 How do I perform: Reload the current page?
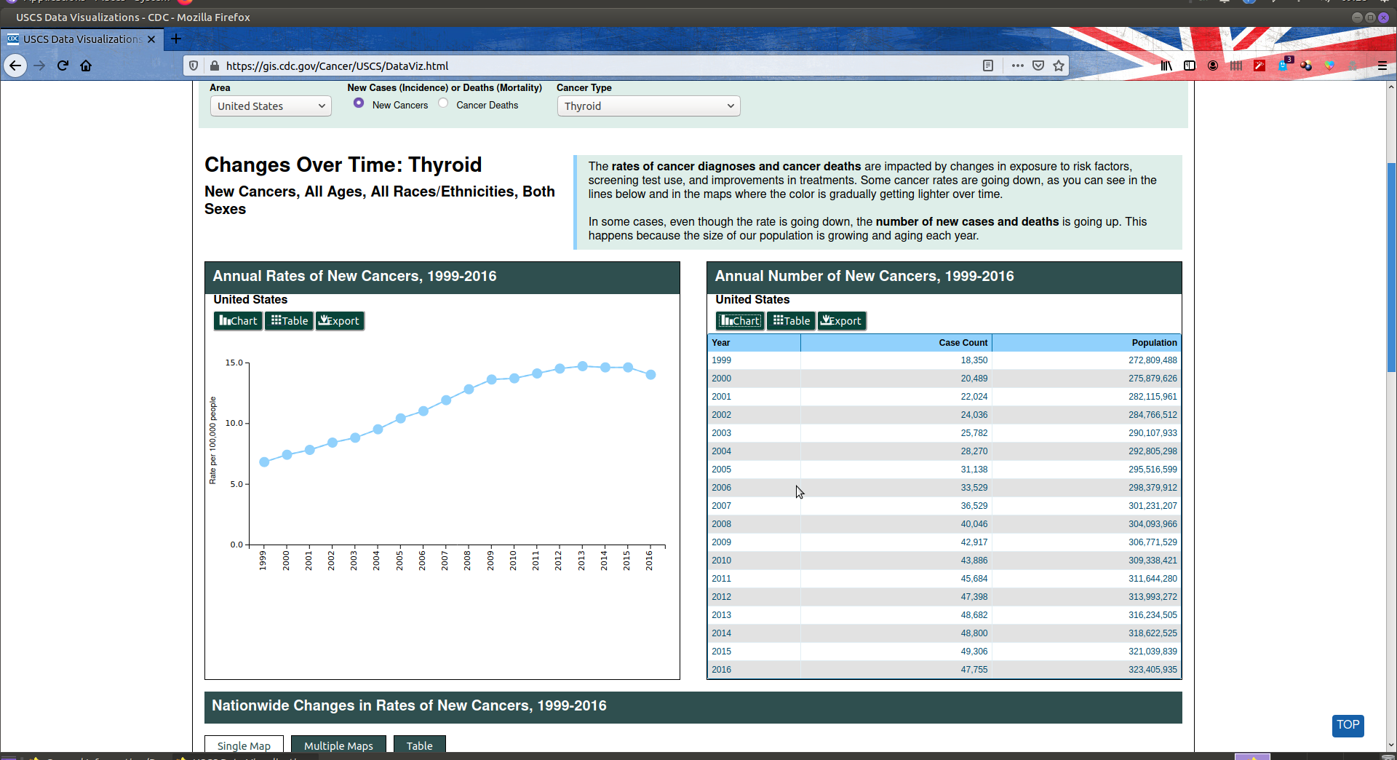[63, 66]
